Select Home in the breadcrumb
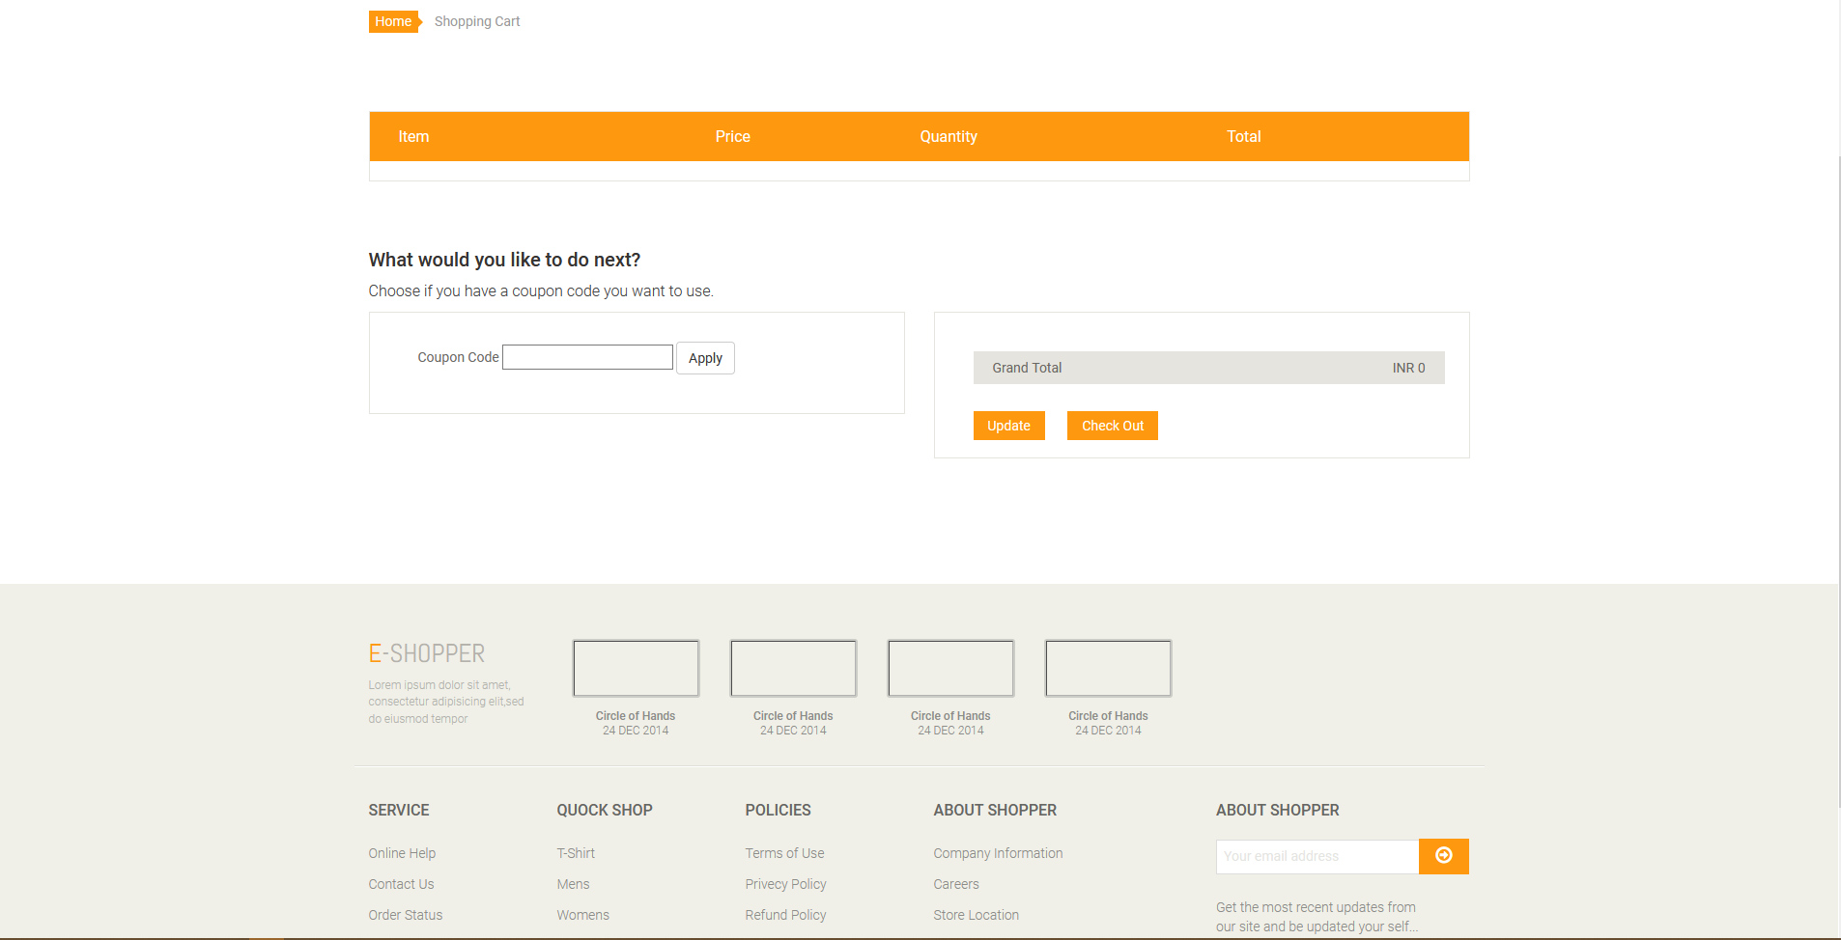 pyautogui.click(x=393, y=20)
